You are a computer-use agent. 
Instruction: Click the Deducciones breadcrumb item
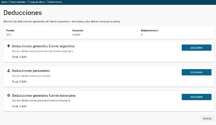coord(55,2)
